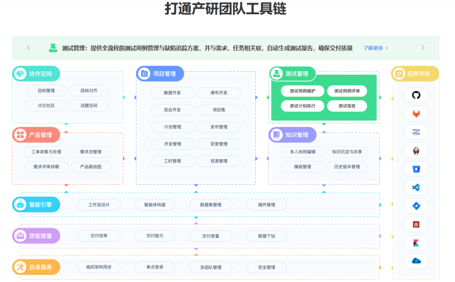Click the 话题空间 pill
Image resolution: width=455 pixels, height=282 pixels.
click(x=89, y=106)
